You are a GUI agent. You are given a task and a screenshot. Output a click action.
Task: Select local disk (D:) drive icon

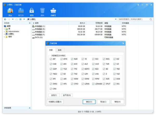click(33, 29)
